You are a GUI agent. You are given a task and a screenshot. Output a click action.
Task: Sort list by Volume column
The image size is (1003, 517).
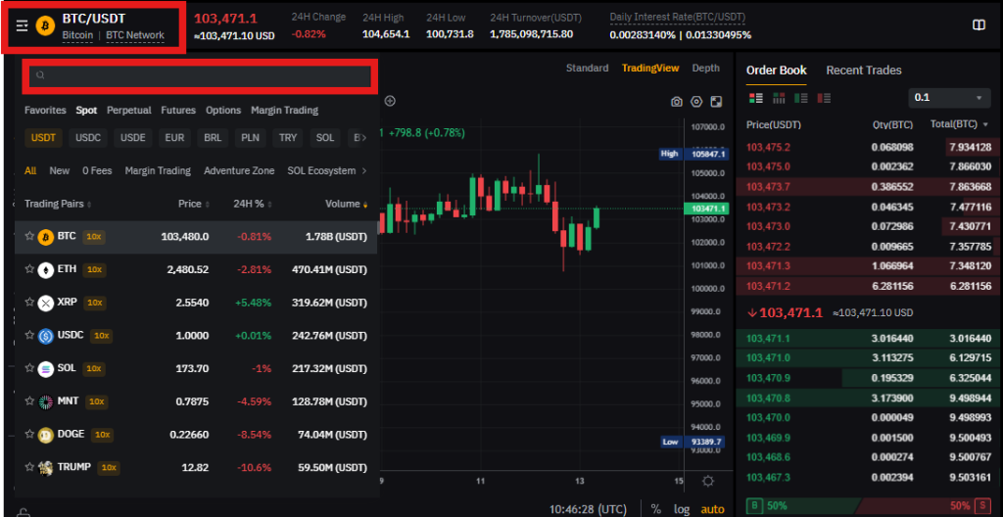[347, 204]
